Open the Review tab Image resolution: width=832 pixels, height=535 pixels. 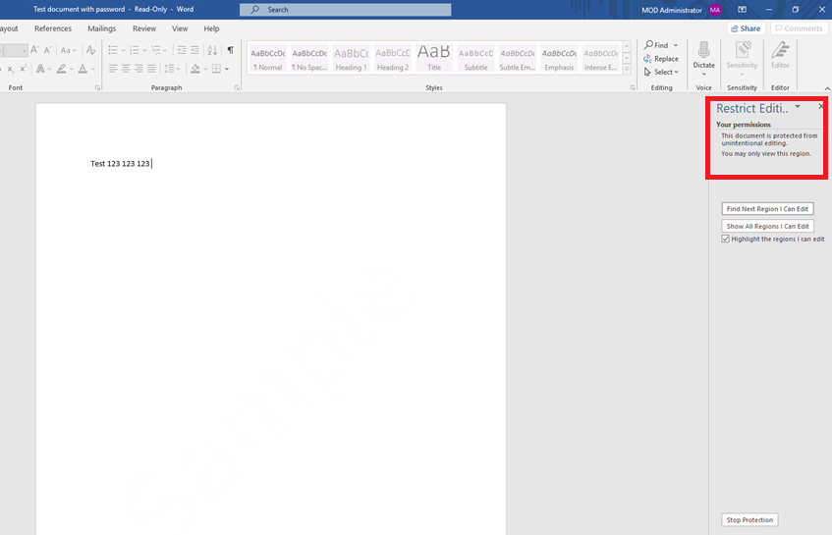(x=144, y=28)
